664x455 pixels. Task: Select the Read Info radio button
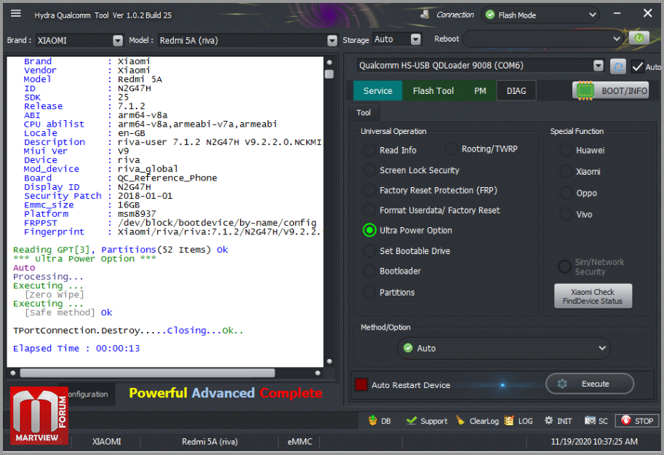point(369,150)
